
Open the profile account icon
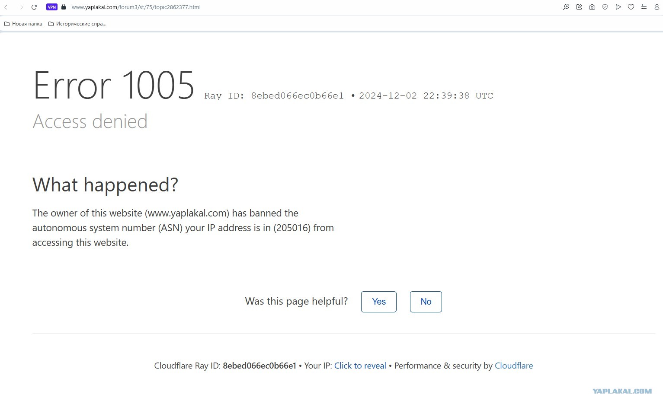tap(657, 7)
